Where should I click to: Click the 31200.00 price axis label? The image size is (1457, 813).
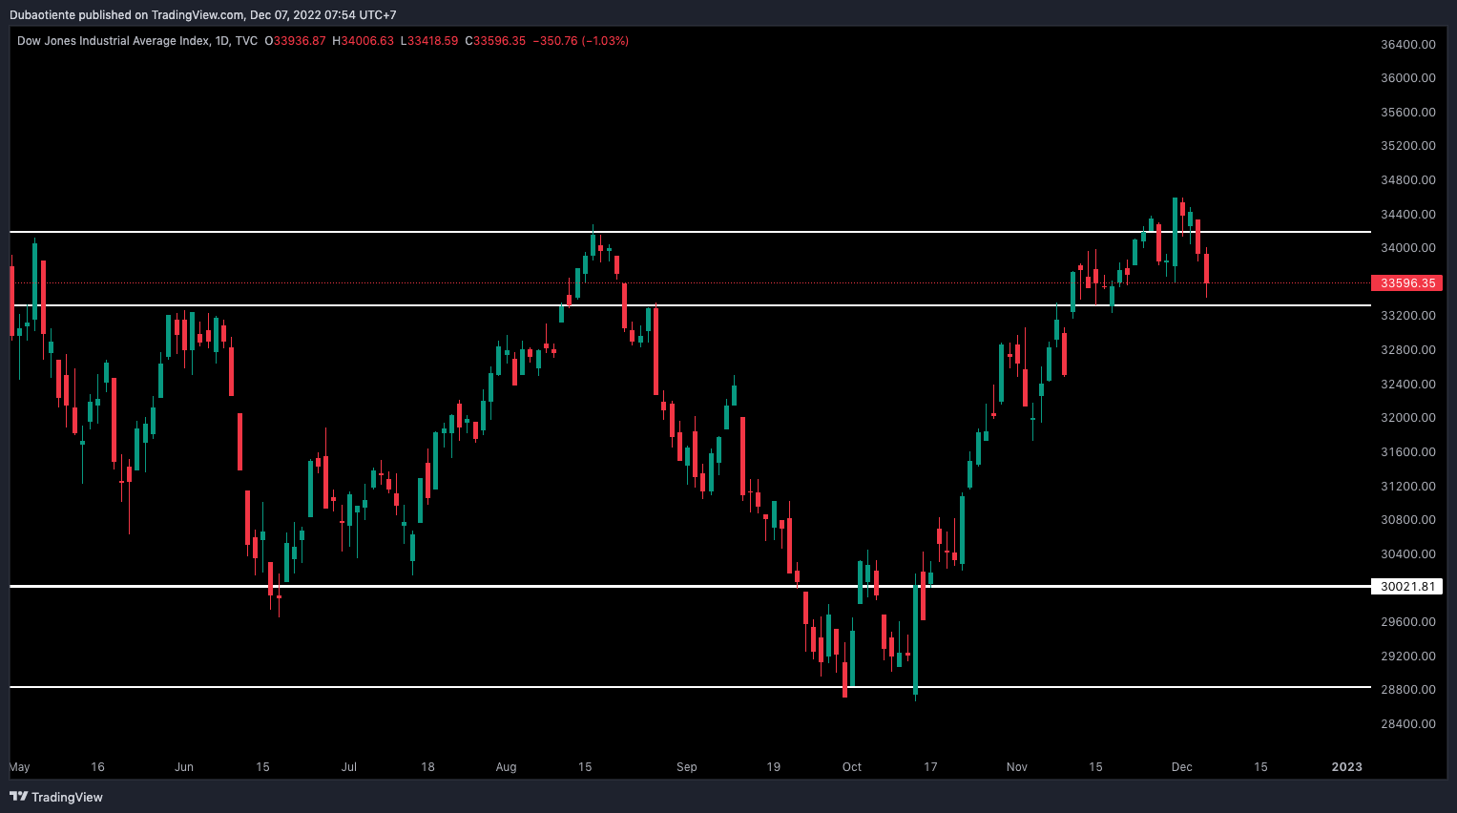click(1407, 486)
